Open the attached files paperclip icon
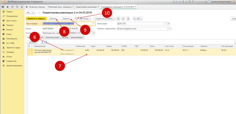 coord(123,19)
